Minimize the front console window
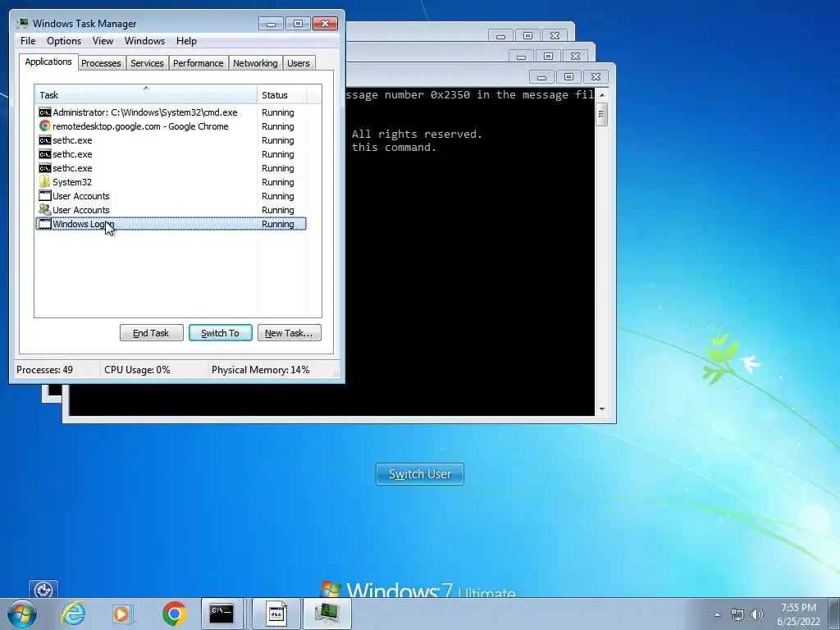Screen dimensions: 840x630 tap(541, 77)
